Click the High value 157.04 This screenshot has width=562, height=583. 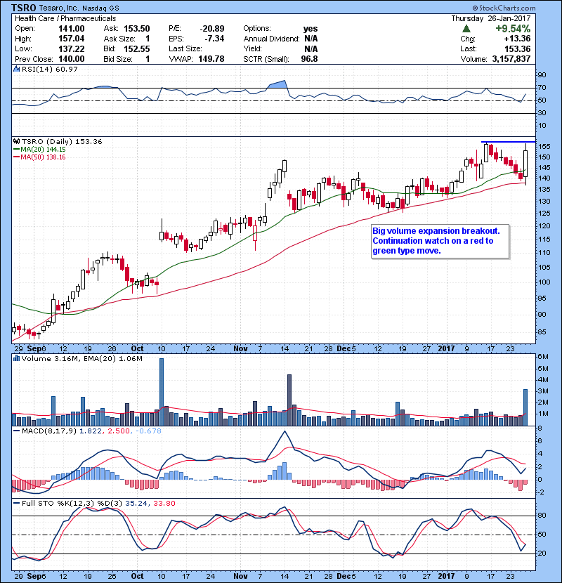pyautogui.click(x=72, y=39)
